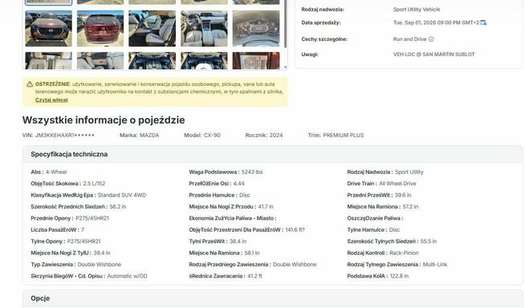Select shoulder room 58.1 in

[x=252, y=253]
